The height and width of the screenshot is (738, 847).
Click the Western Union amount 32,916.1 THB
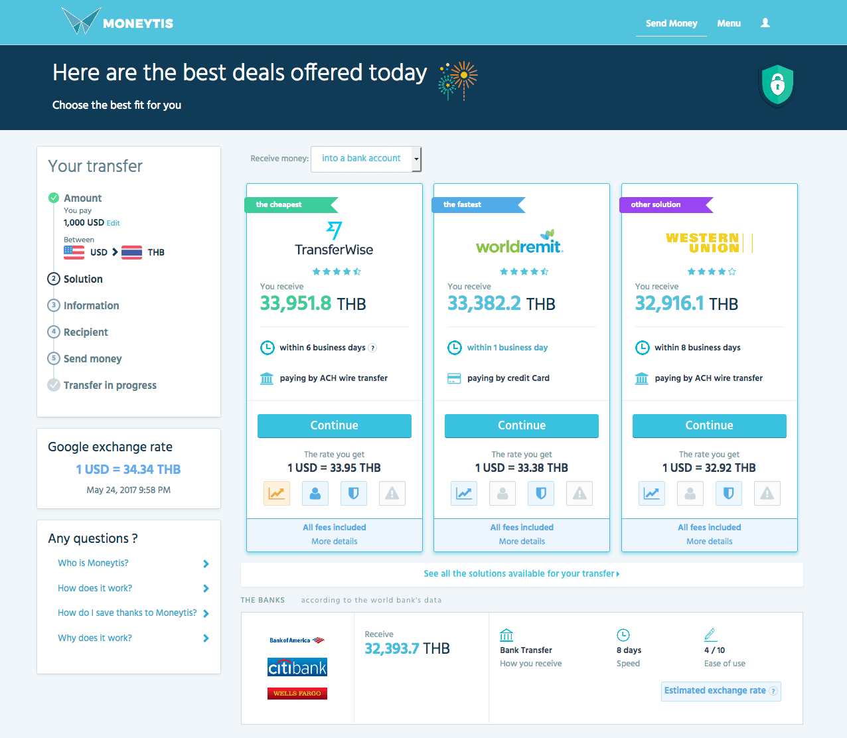tap(686, 303)
